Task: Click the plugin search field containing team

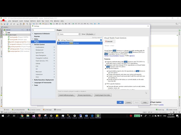Action: click(69, 34)
